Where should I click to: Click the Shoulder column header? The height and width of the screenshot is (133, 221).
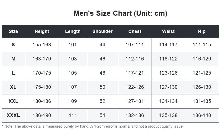pyautogui.click(x=102, y=31)
